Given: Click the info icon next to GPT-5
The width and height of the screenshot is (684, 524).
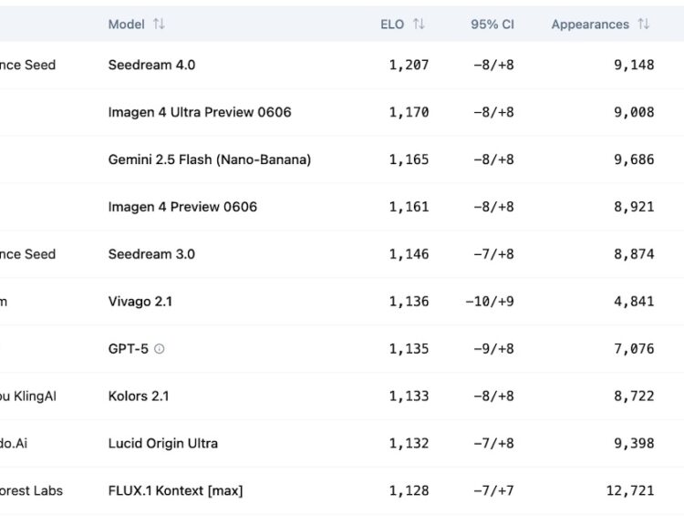Looking at the screenshot, I should [x=160, y=349].
